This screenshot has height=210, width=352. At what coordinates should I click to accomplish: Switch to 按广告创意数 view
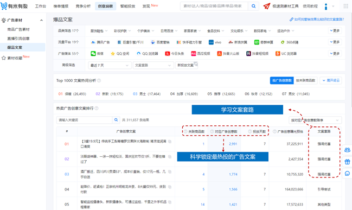281,80
